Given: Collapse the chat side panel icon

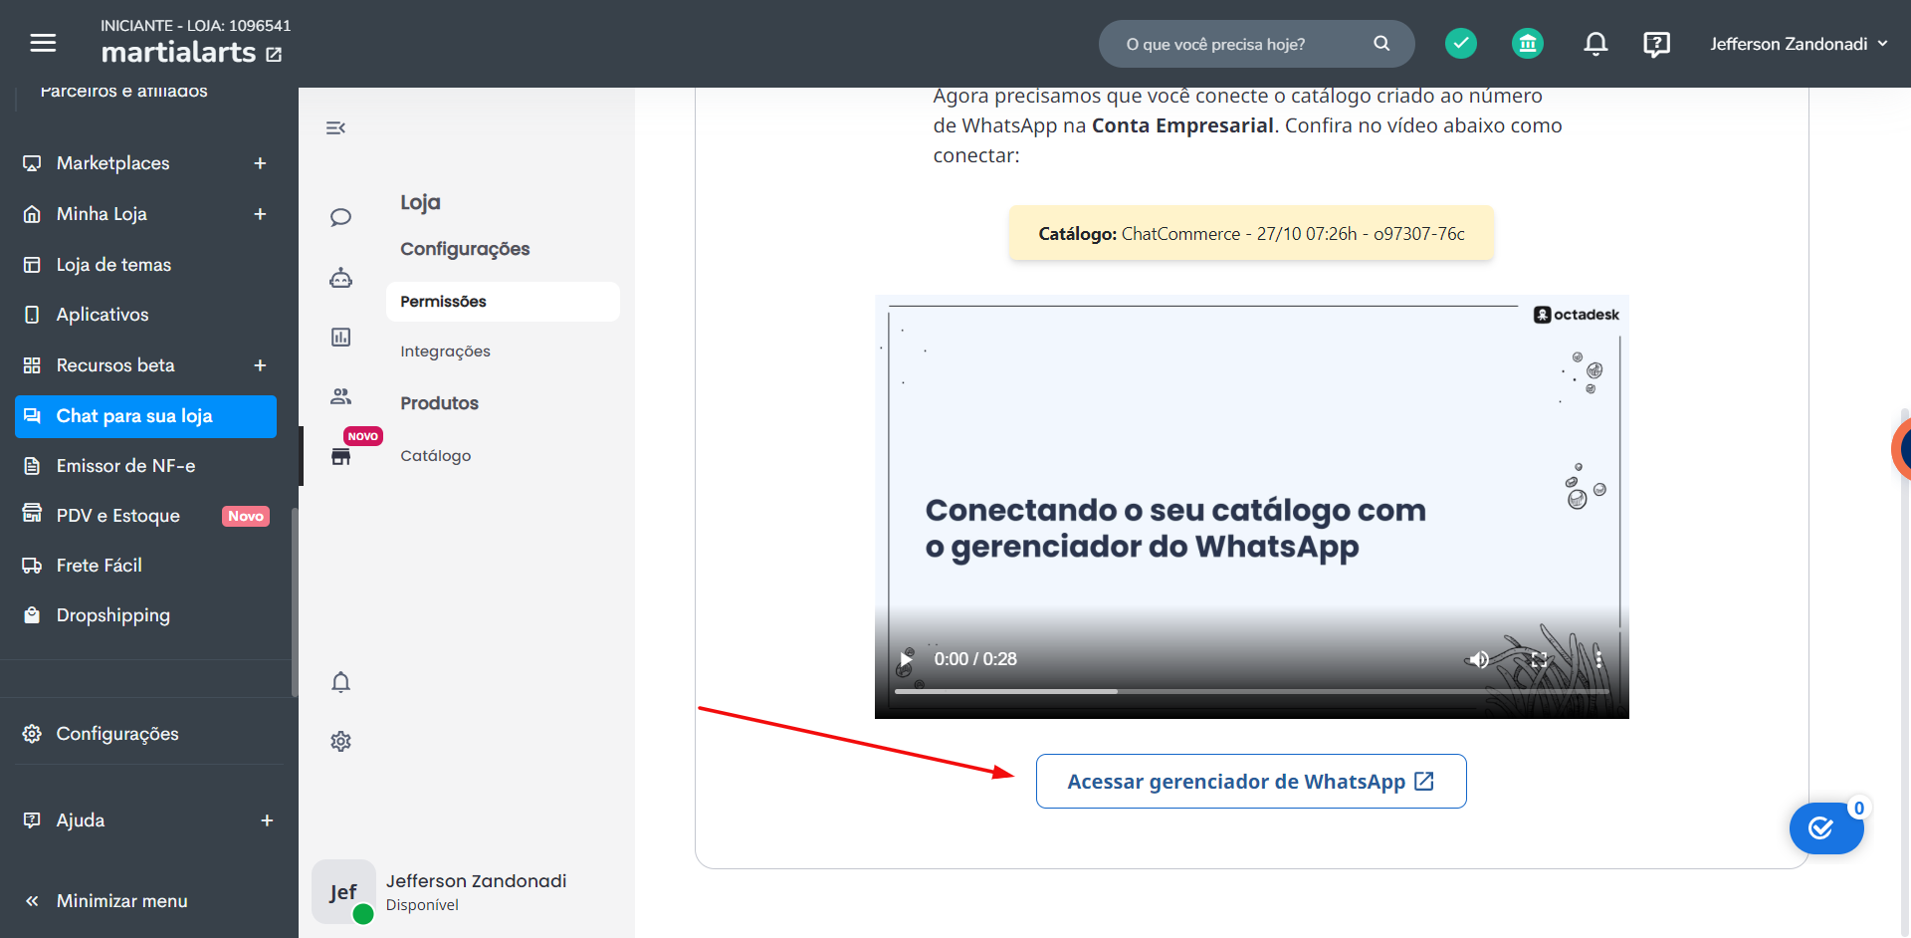Looking at the screenshot, I should click(335, 127).
